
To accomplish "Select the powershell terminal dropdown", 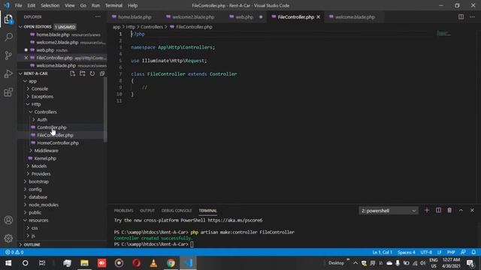I will click(389, 211).
